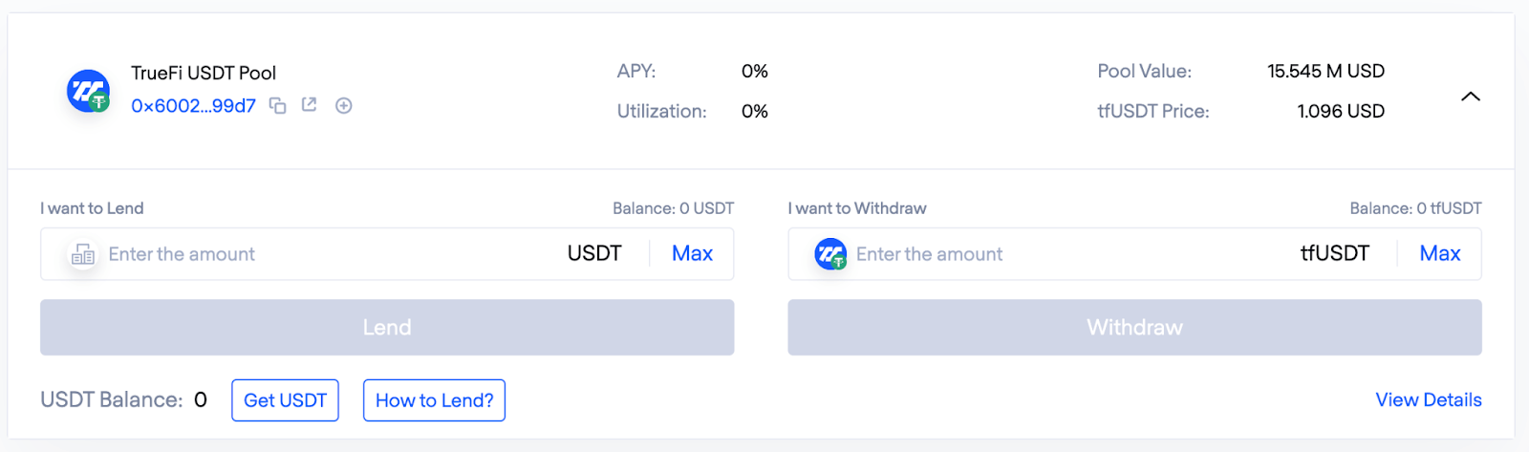Viewport: 1529px width, 452px height.
Task: Open the How to Lend? guide
Action: [x=434, y=400]
